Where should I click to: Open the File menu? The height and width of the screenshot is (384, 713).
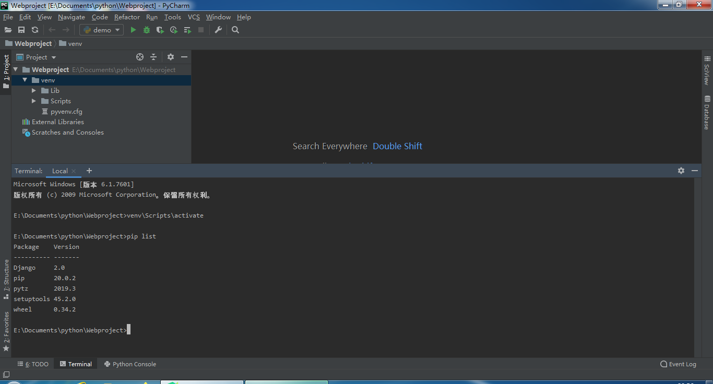pyautogui.click(x=8, y=17)
